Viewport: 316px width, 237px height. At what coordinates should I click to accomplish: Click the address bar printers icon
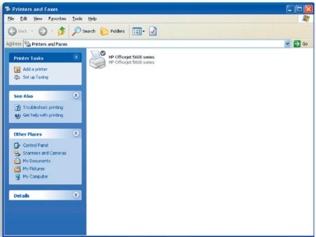coord(28,44)
